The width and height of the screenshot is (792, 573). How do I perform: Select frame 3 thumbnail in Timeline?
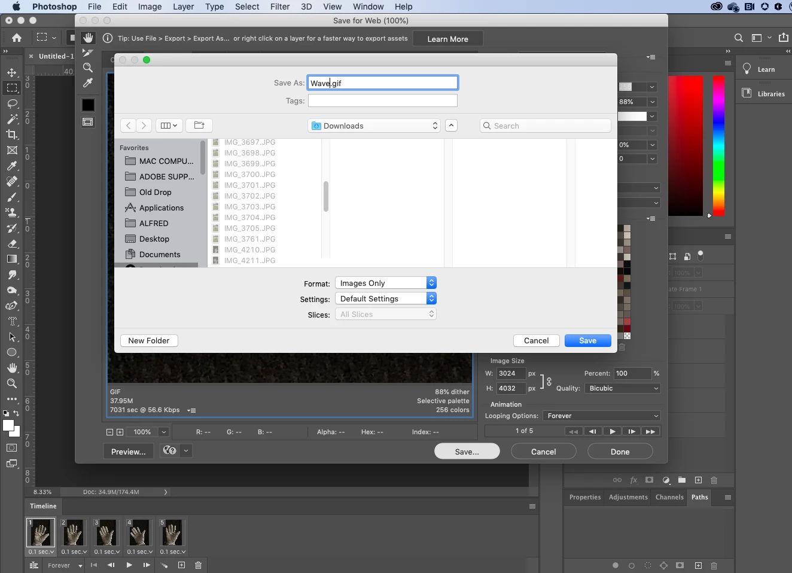106,532
